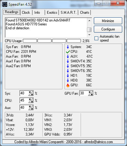Click the GPU Fan percentage field showing 30

pos(84,93)
